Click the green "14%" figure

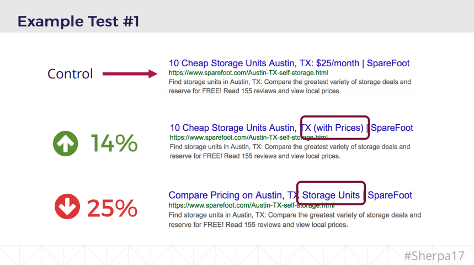tap(114, 144)
